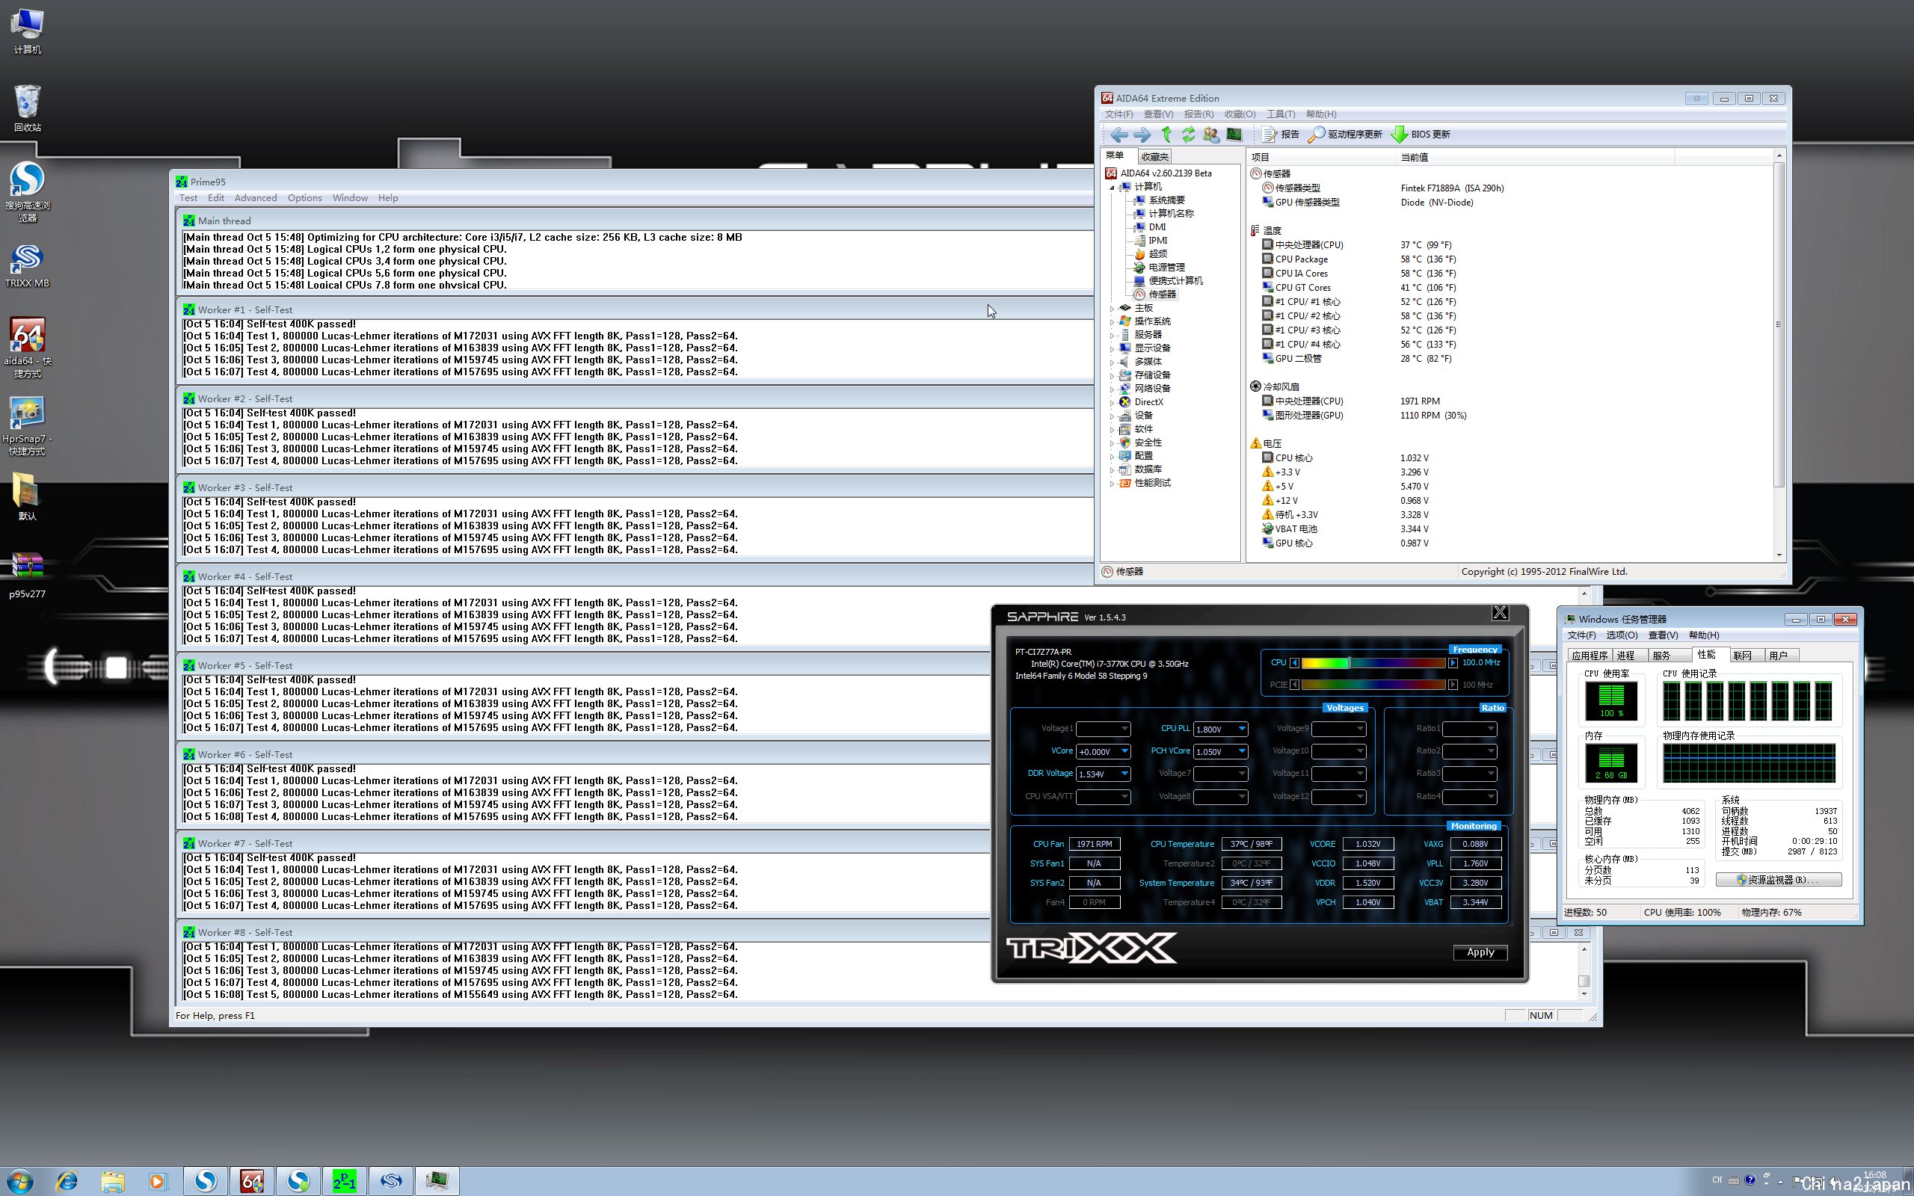
Task: Open the TRIXX MB desktop shortcut
Action: [27, 266]
